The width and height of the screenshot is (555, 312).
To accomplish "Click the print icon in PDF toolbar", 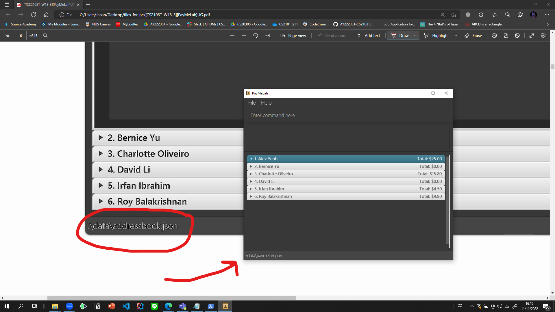I will pyautogui.click(x=494, y=36).
